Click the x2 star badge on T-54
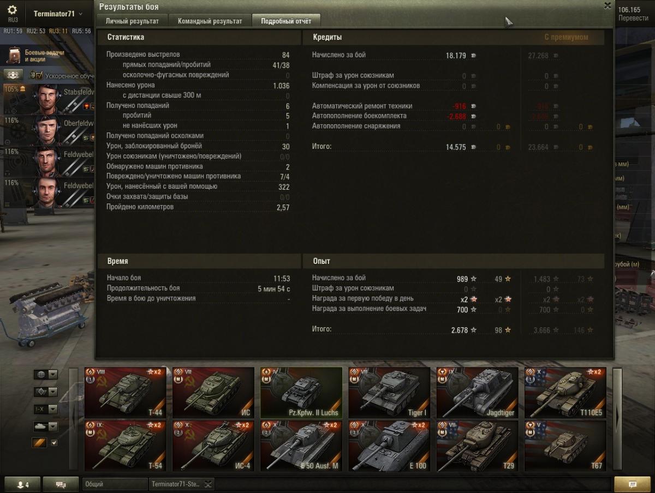 point(154,425)
